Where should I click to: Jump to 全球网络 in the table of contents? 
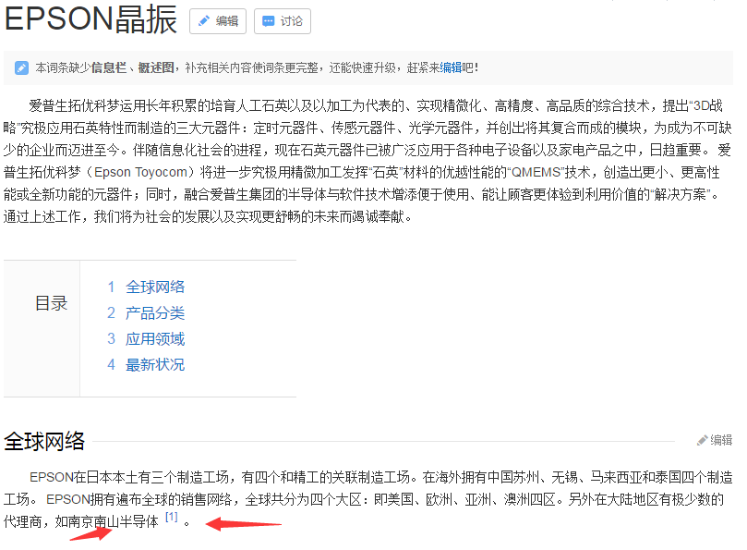pos(155,287)
